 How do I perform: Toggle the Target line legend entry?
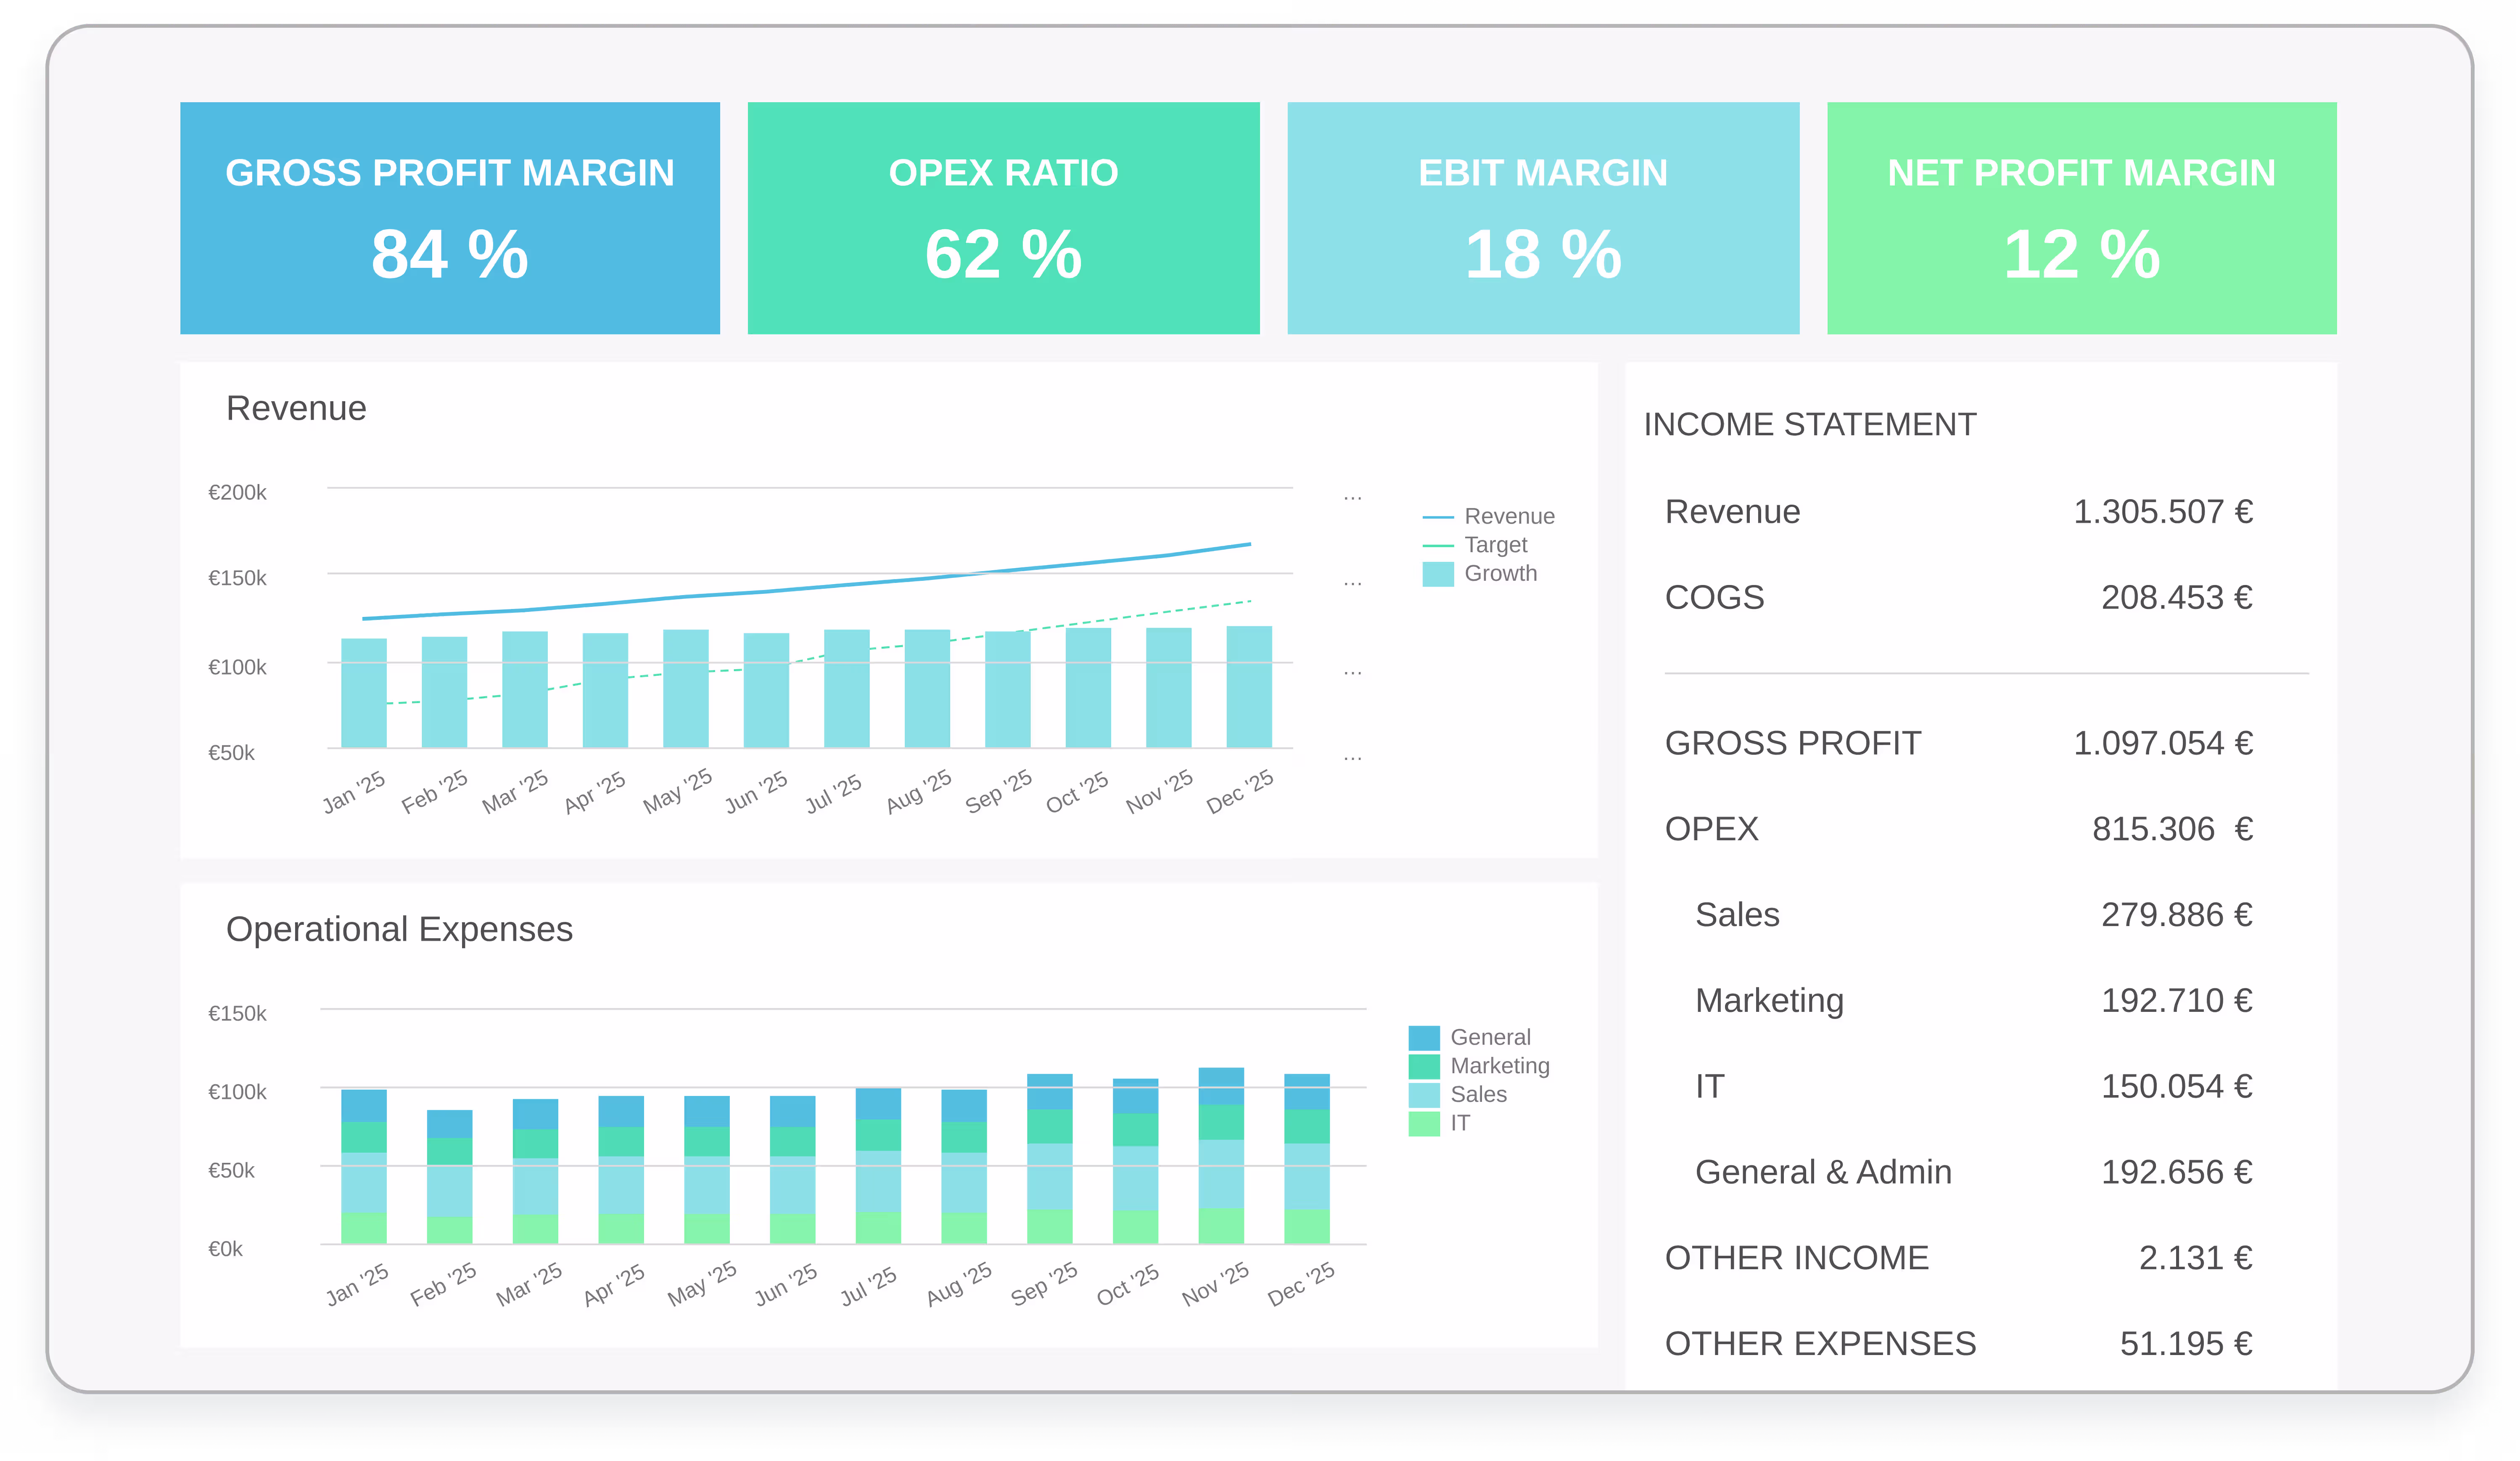[x=1475, y=545]
